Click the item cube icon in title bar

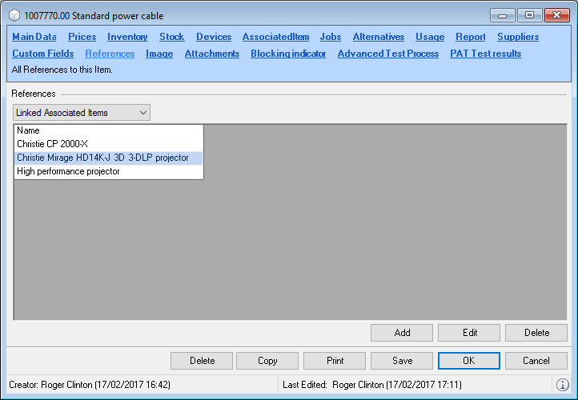pos(14,15)
